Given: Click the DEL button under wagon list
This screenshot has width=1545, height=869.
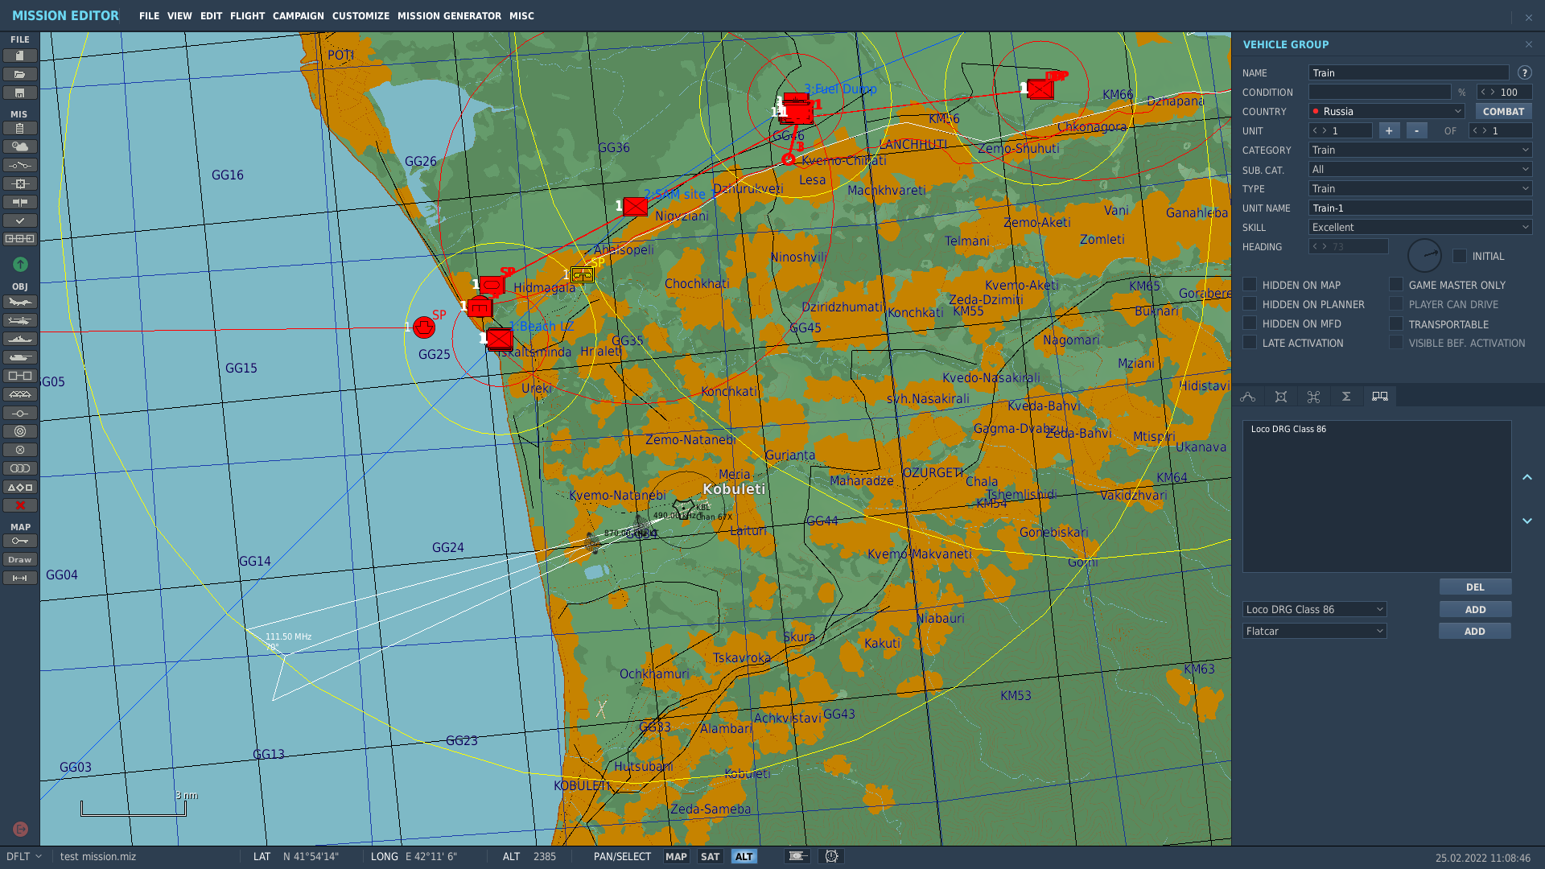Looking at the screenshot, I should pyautogui.click(x=1475, y=587).
